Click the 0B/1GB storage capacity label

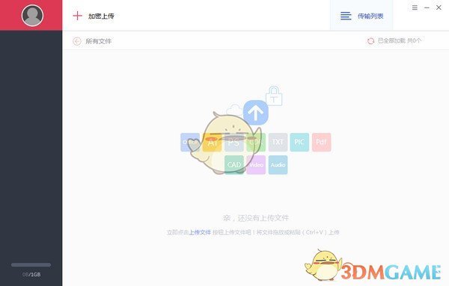pyautogui.click(x=31, y=275)
